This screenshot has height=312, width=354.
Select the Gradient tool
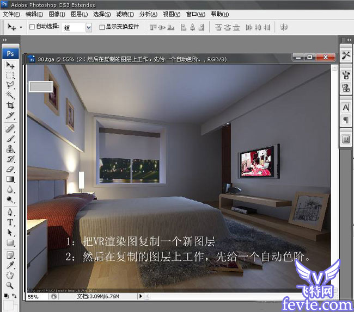coord(10,179)
